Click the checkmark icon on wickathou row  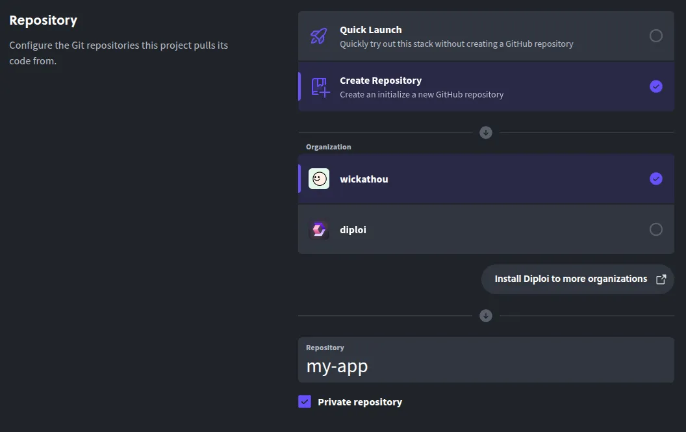(656, 179)
